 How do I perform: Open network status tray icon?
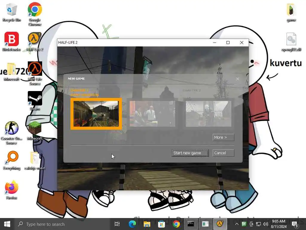point(258,224)
